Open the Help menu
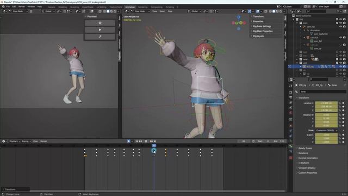Screen dimensions: 348x196 [x=40, y=7]
